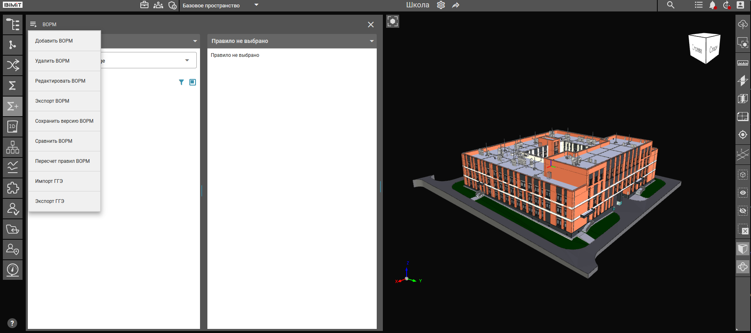The width and height of the screenshot is (751, 333).
Task: Close the ВОРМ panel
Action: (x=371, y=25)
